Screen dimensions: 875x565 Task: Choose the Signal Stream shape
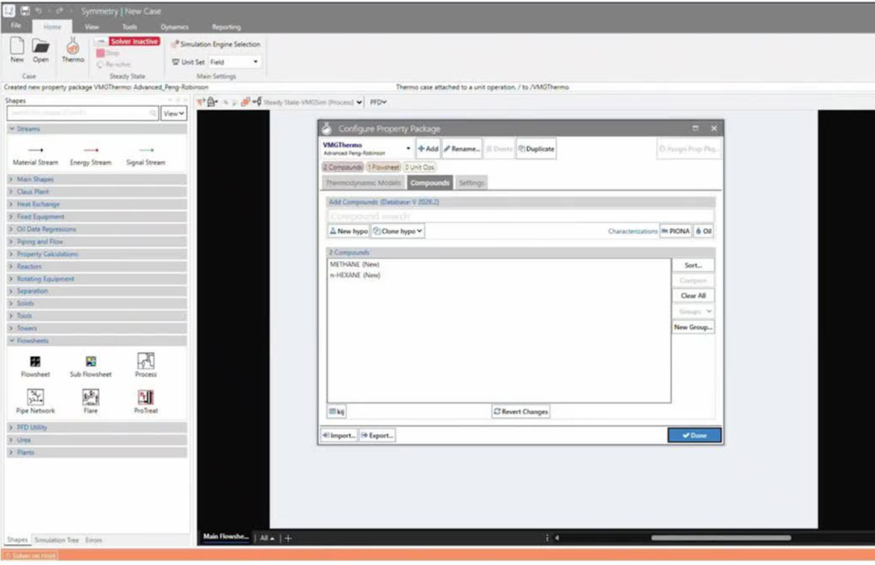pyautogui.click(x=146, y=156)
